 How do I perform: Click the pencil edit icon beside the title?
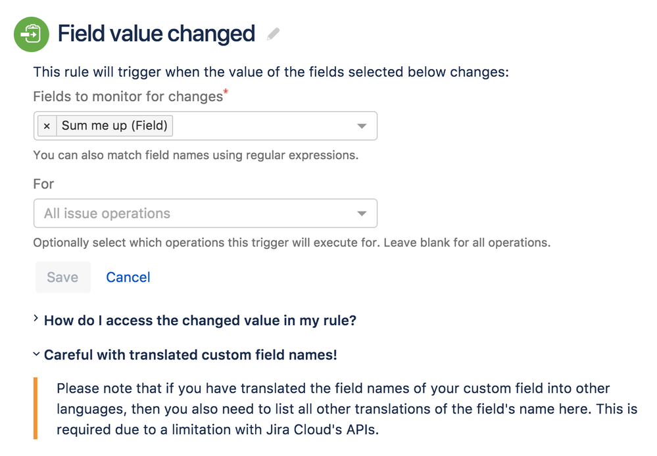(273, 34)
